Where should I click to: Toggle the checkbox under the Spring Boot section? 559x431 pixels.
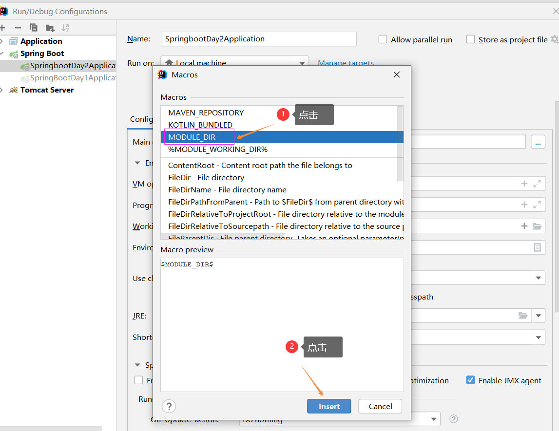(x=139, y=380)
